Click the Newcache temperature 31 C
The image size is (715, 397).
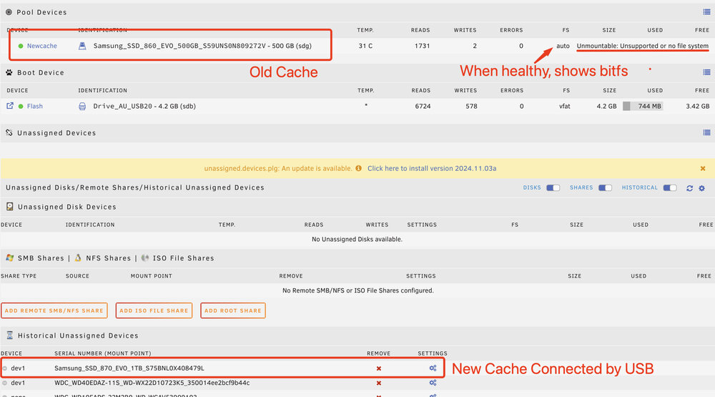[x=365, y=46]
